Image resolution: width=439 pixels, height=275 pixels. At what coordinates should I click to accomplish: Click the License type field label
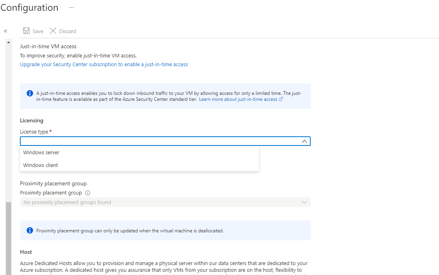tap(34, 132)
